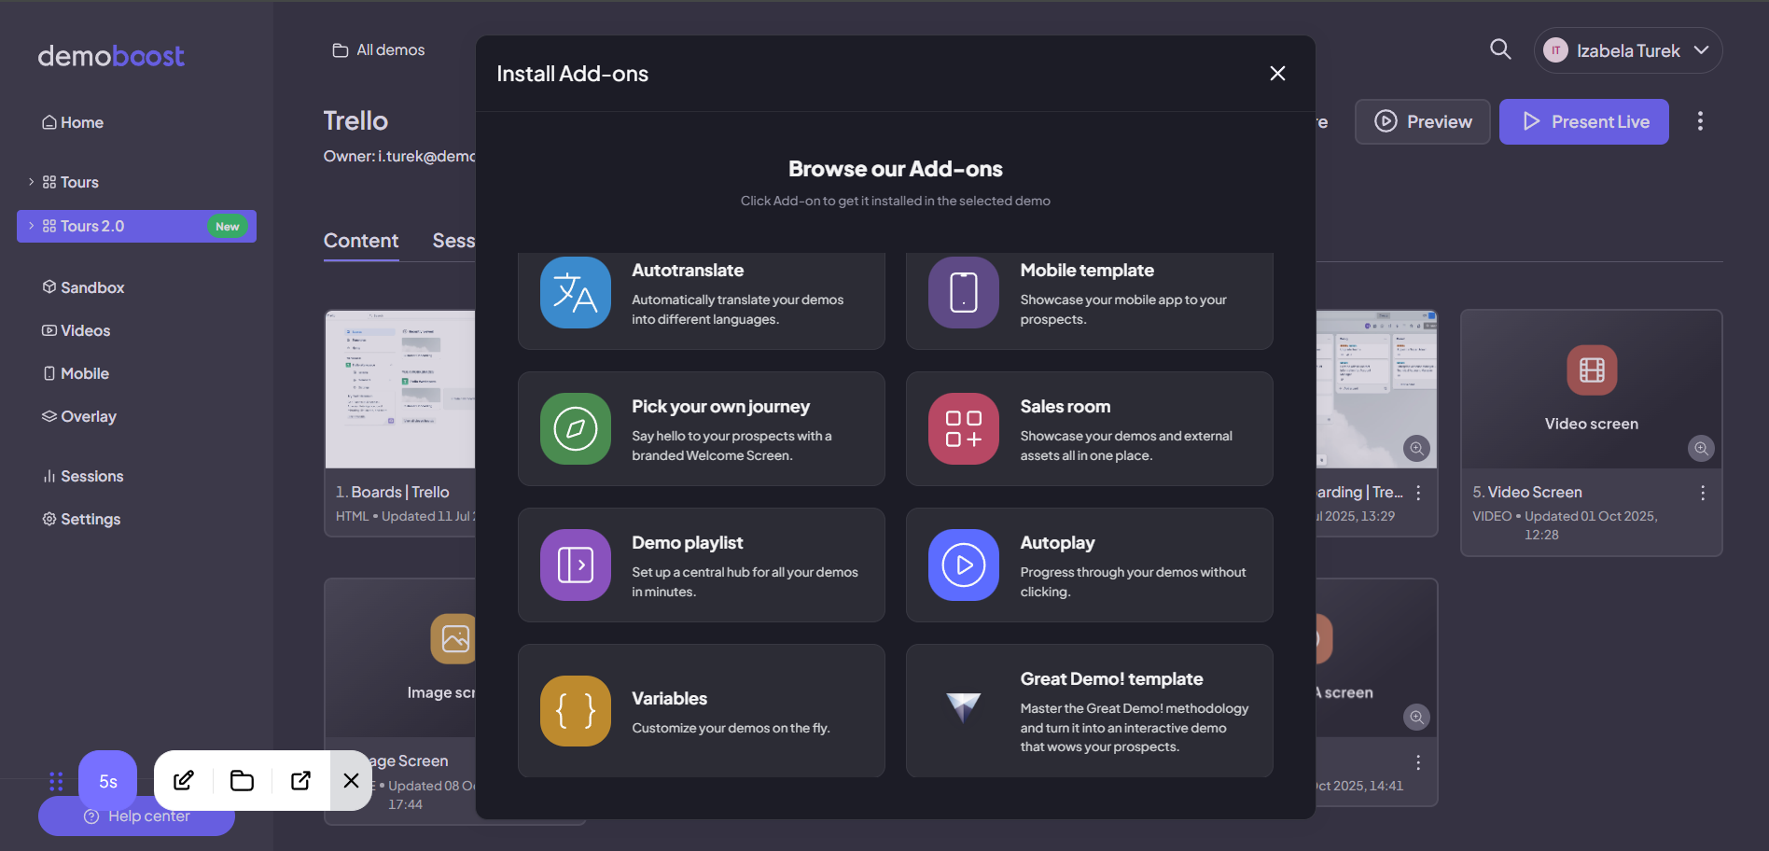Open Sandbox in the sidebar
This screenshot has height=851, width=1769.
click(83, 287)
